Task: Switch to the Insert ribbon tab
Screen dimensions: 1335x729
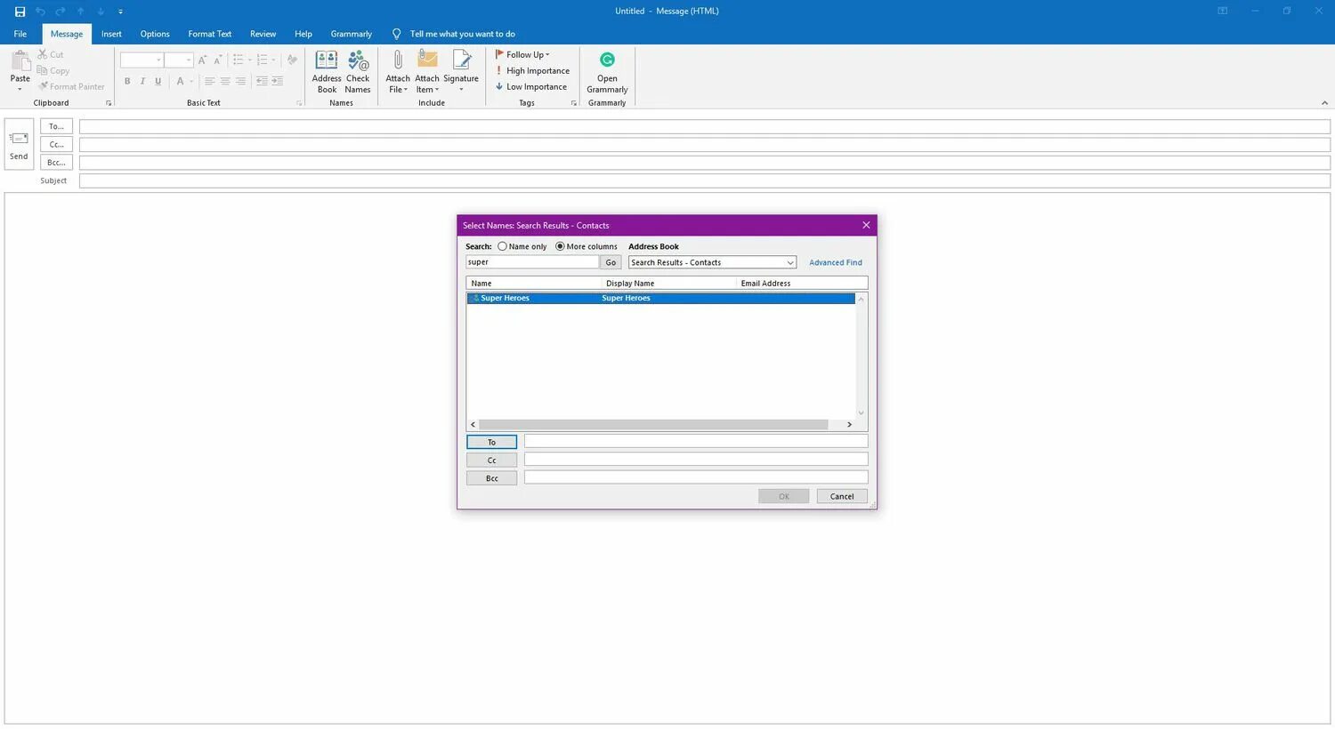Action: [x=111, y=34]
